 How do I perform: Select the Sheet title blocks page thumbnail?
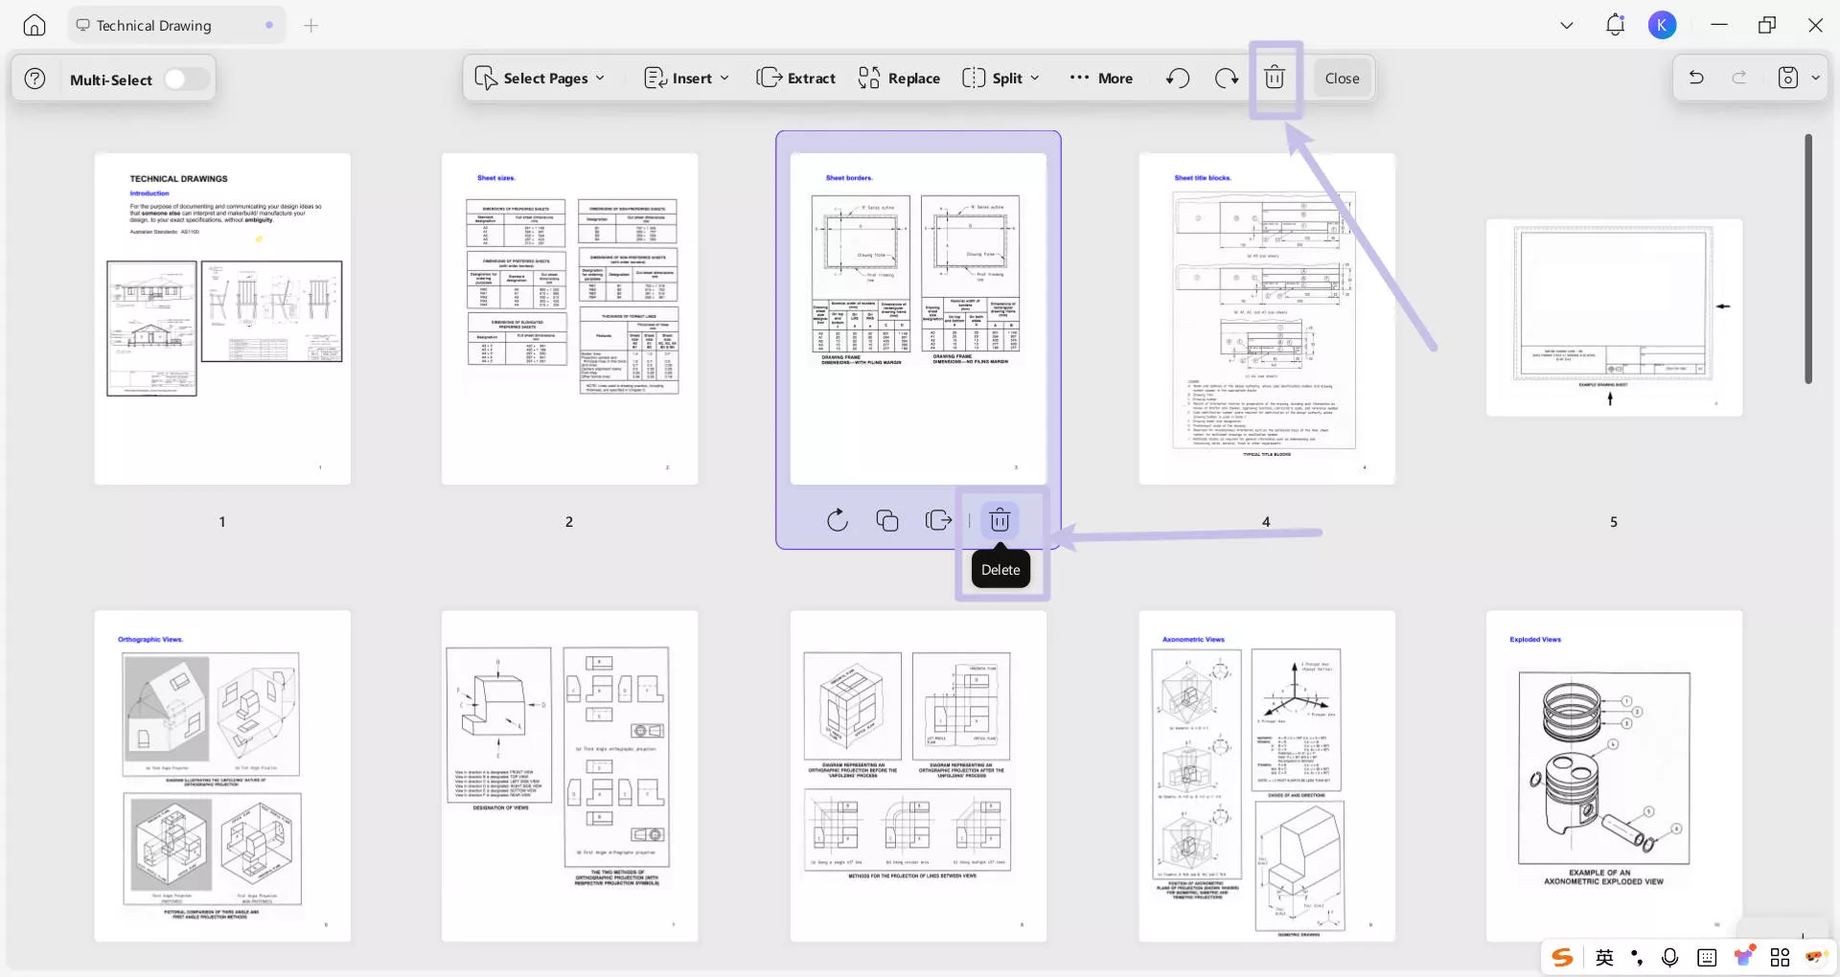tap(1267, 319)
